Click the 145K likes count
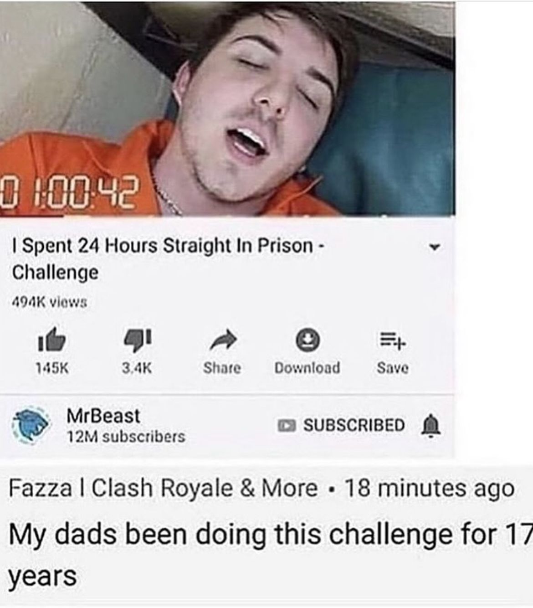Viewport: 533px width, 608px height. click(52, 368)
